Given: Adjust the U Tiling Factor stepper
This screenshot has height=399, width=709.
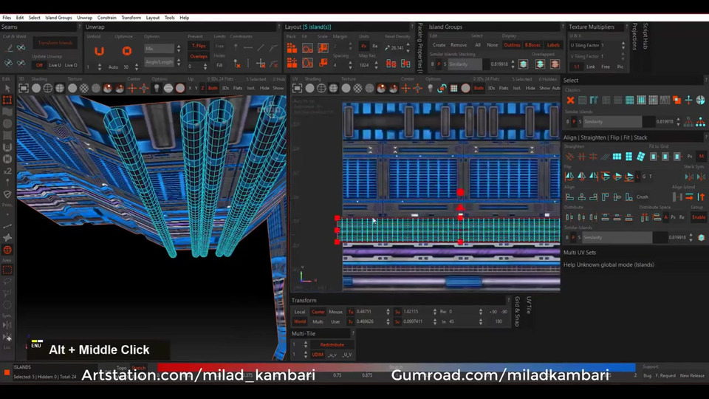Looking at the screenshot, I should [623, 45].
